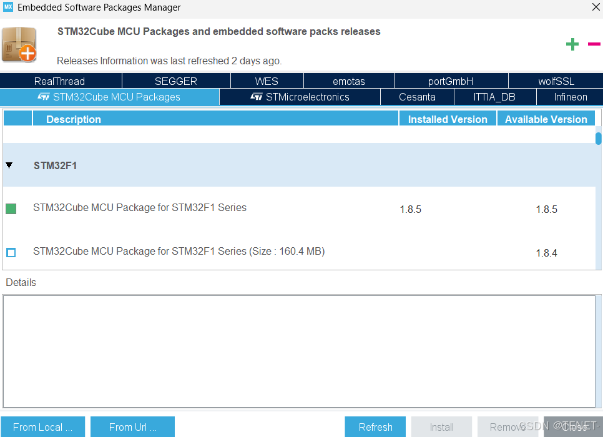Click installed version value 1.8.5

pos(410,209)
